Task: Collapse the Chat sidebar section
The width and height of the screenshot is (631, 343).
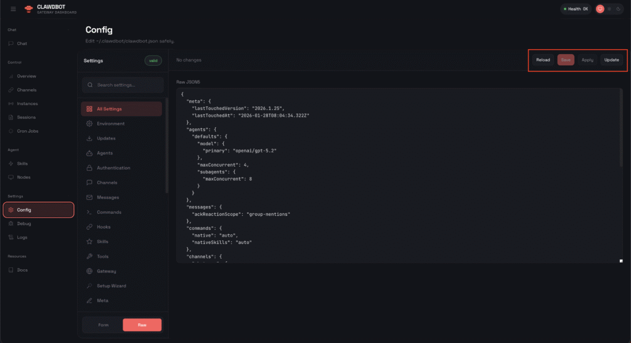Action: (x=68, y=30)
